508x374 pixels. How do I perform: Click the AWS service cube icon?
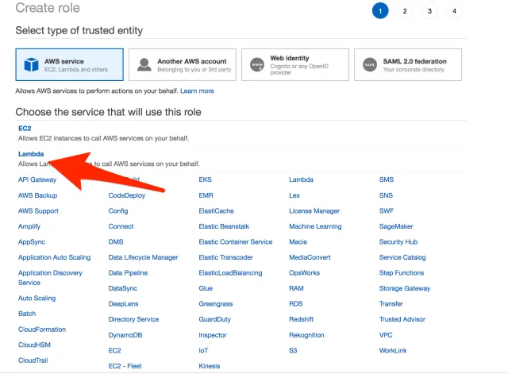tap(32, 64)
